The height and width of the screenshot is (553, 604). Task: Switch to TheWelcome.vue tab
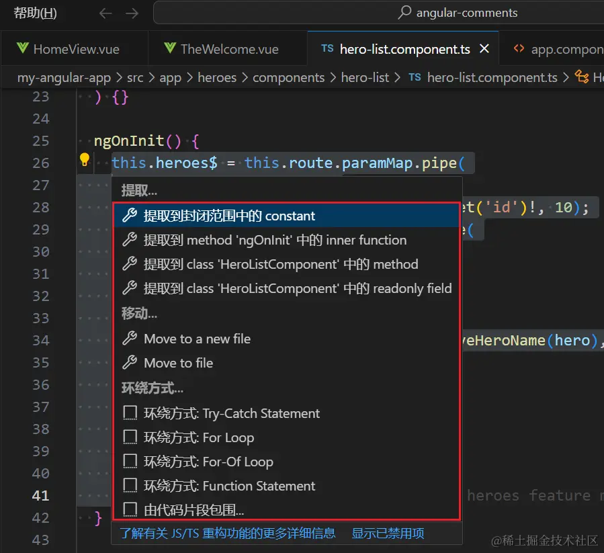pyautogui.click(x=228, y=48)
